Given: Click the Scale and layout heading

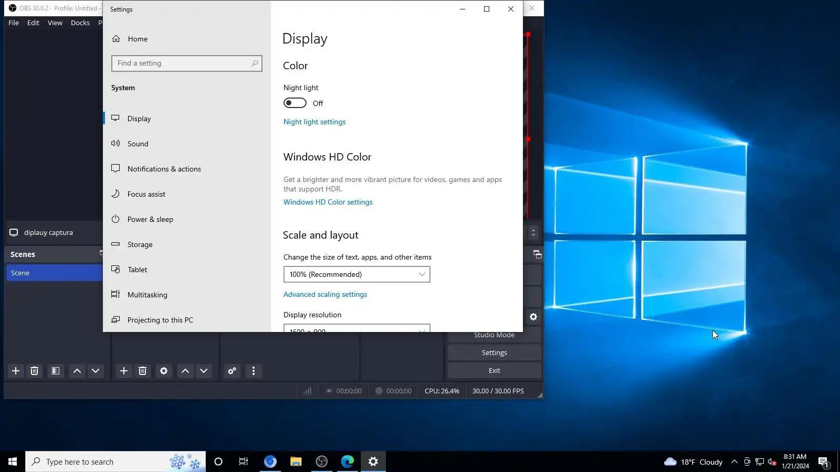Looking at the screenshot, I should click(321, 235).
